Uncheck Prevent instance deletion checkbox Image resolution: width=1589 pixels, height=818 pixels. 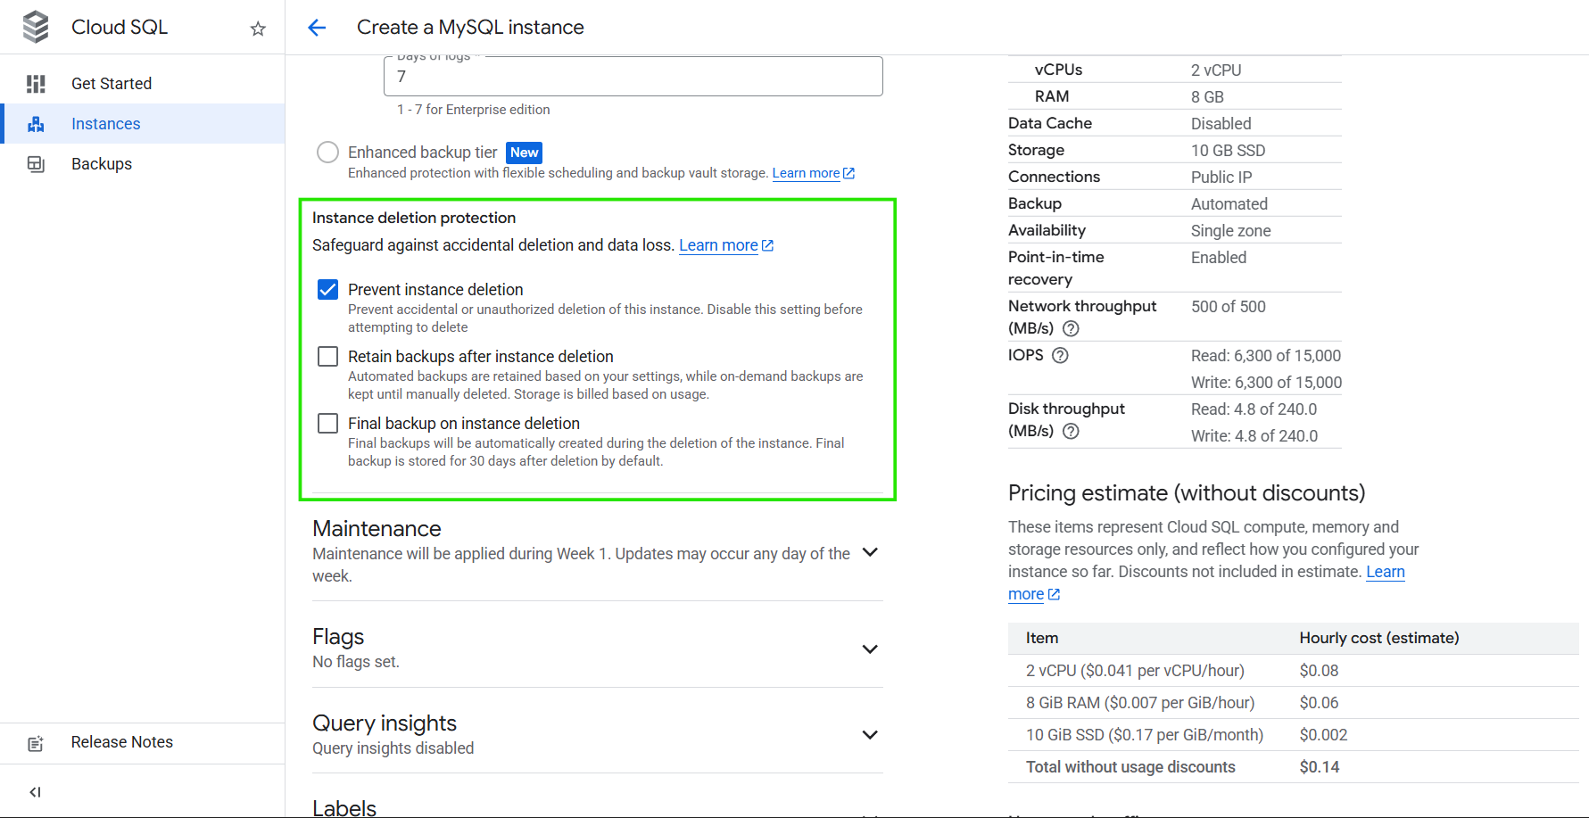(328, 290)
